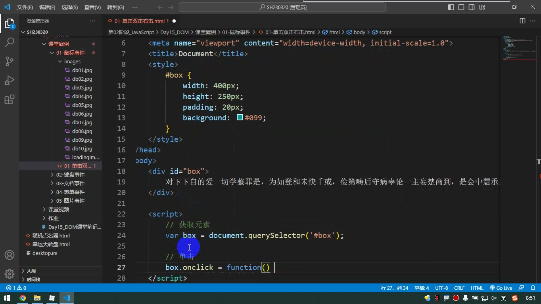Open the Run and Debug view
541x304 pixels.
click(x=9, y=80)
